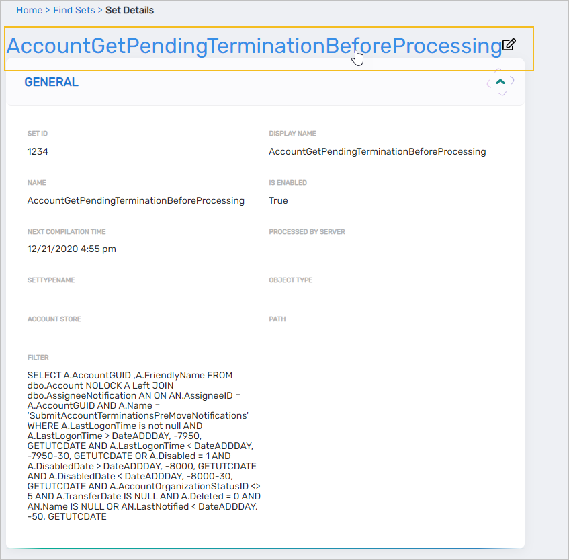Click the next compilation time 12/21/2020 4:55 pm
The width and height of the screenshot is (569, 560).
click(x=71, y=249)
